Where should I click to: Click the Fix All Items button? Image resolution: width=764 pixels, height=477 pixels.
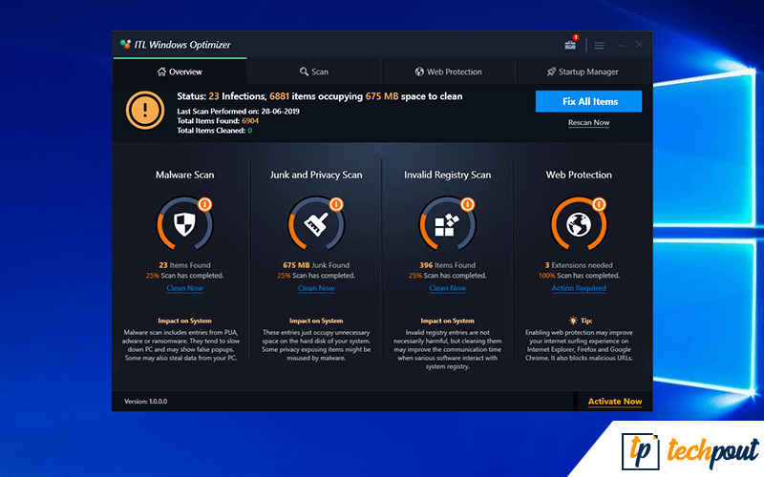(x=588, y=101)
